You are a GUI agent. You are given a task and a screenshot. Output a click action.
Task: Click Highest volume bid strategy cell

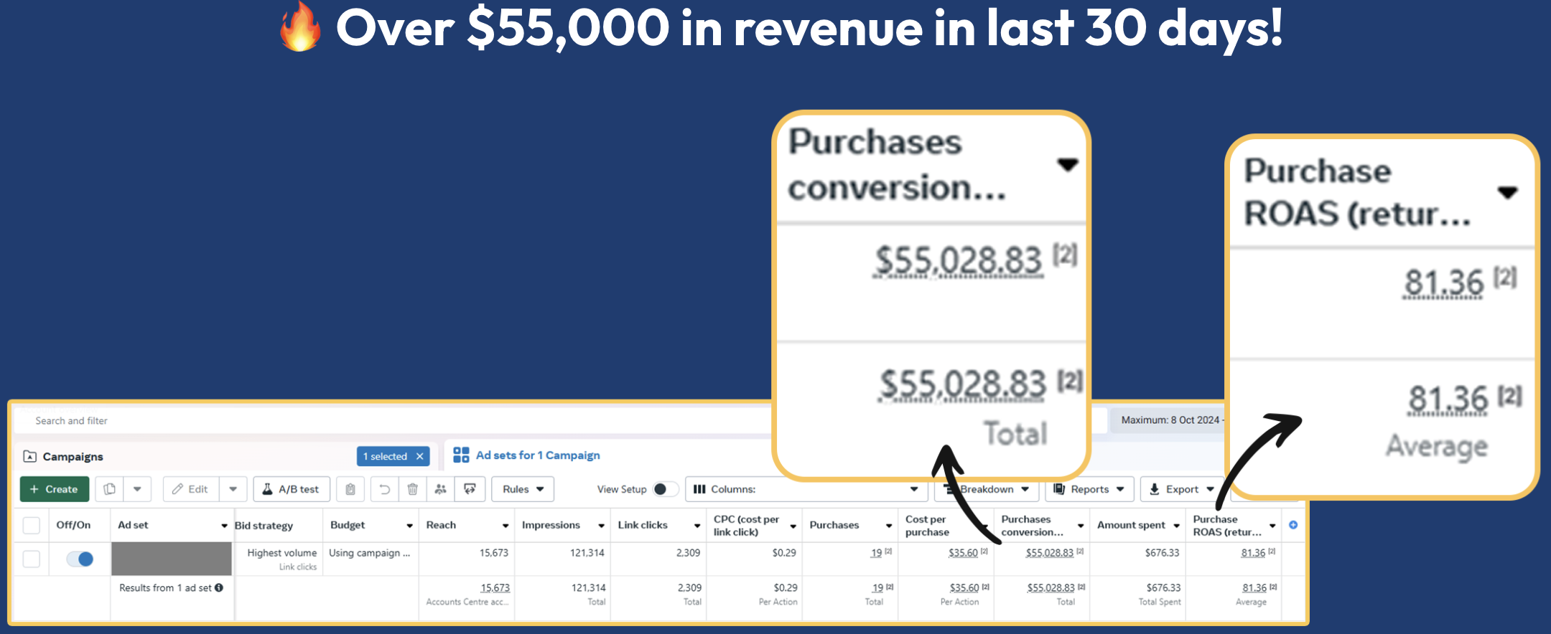(281, 553)
